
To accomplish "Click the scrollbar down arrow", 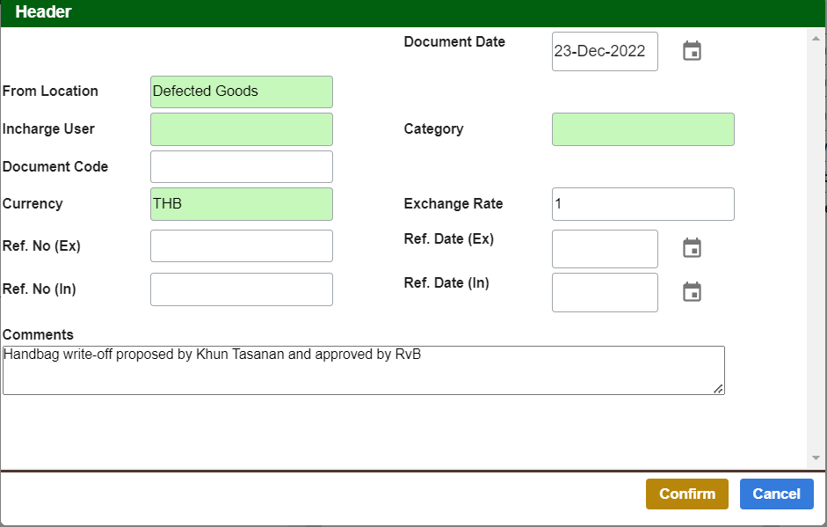I will 816,458.
